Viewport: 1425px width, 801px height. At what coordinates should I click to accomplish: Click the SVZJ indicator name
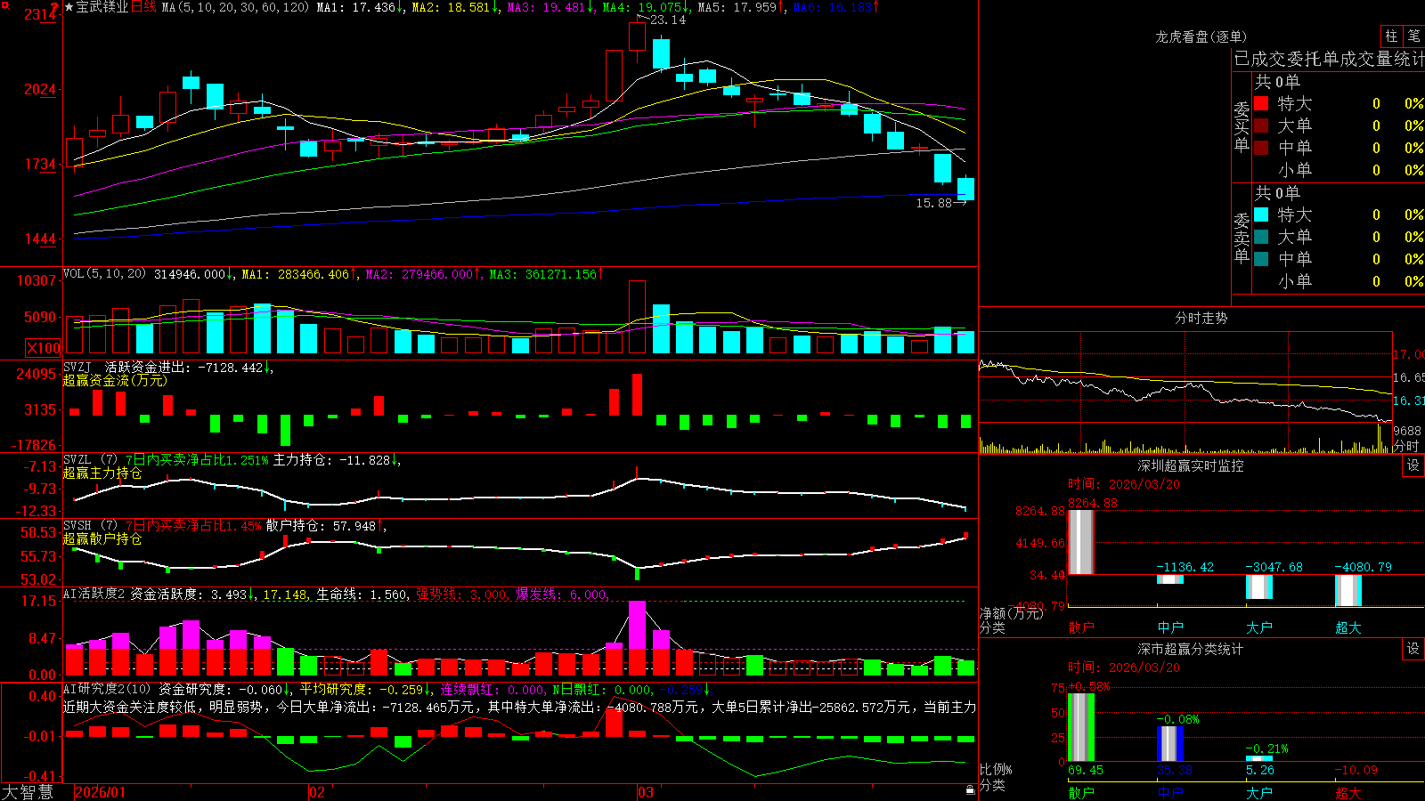click(x=77, y=367)
